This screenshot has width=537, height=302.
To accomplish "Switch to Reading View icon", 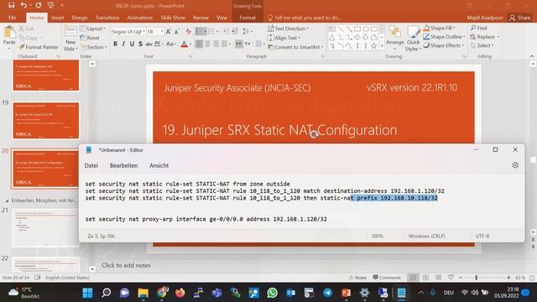I will pos(438,278).
